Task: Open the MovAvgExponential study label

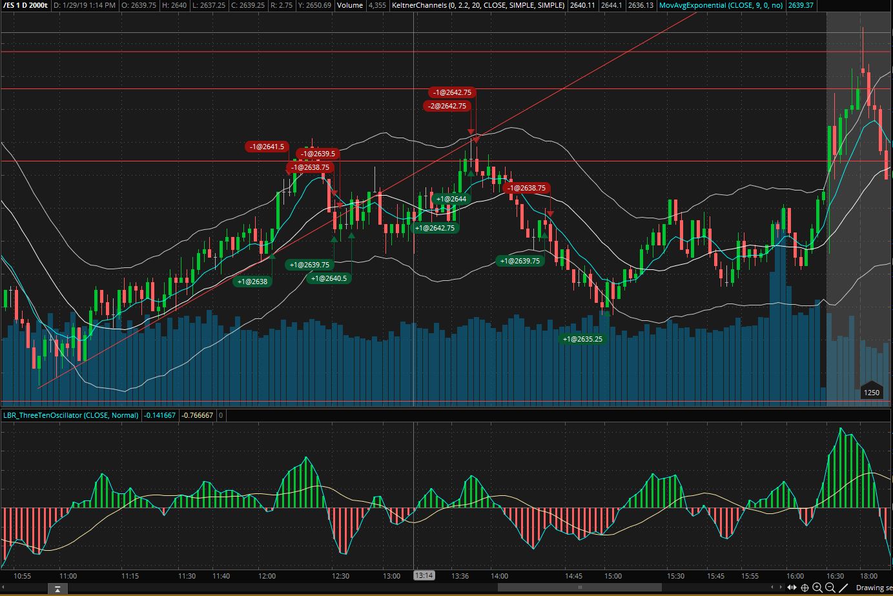Action: coord(721,5)
